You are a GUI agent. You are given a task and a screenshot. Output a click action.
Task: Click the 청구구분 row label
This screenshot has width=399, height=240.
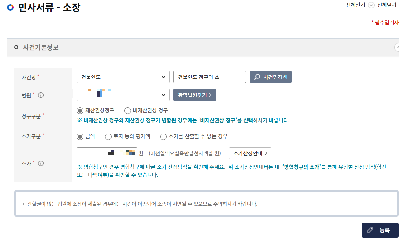(31, 116)
